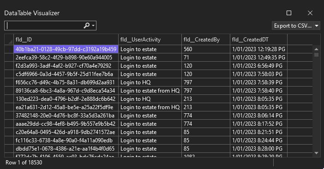The image size is (324, 169).
Task: Click Login to HQ in row 797
Action: tap(150, 82)
